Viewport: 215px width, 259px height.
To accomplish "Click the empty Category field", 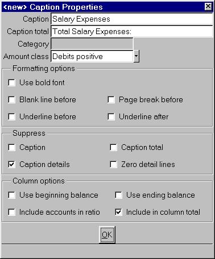I will (92, 44).
